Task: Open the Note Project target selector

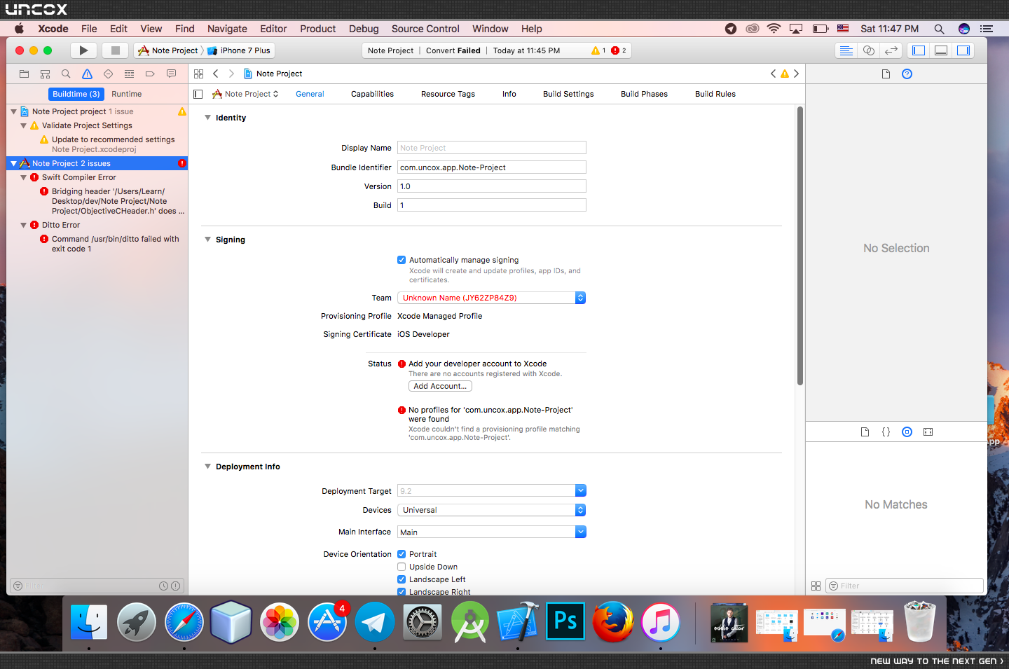Action: click(245, 94)
